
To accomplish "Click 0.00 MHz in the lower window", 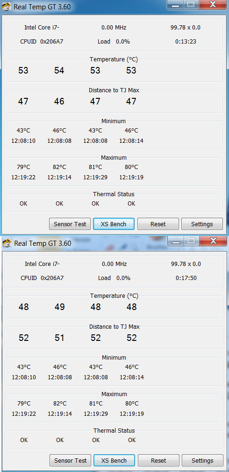I will pos(114,264).
